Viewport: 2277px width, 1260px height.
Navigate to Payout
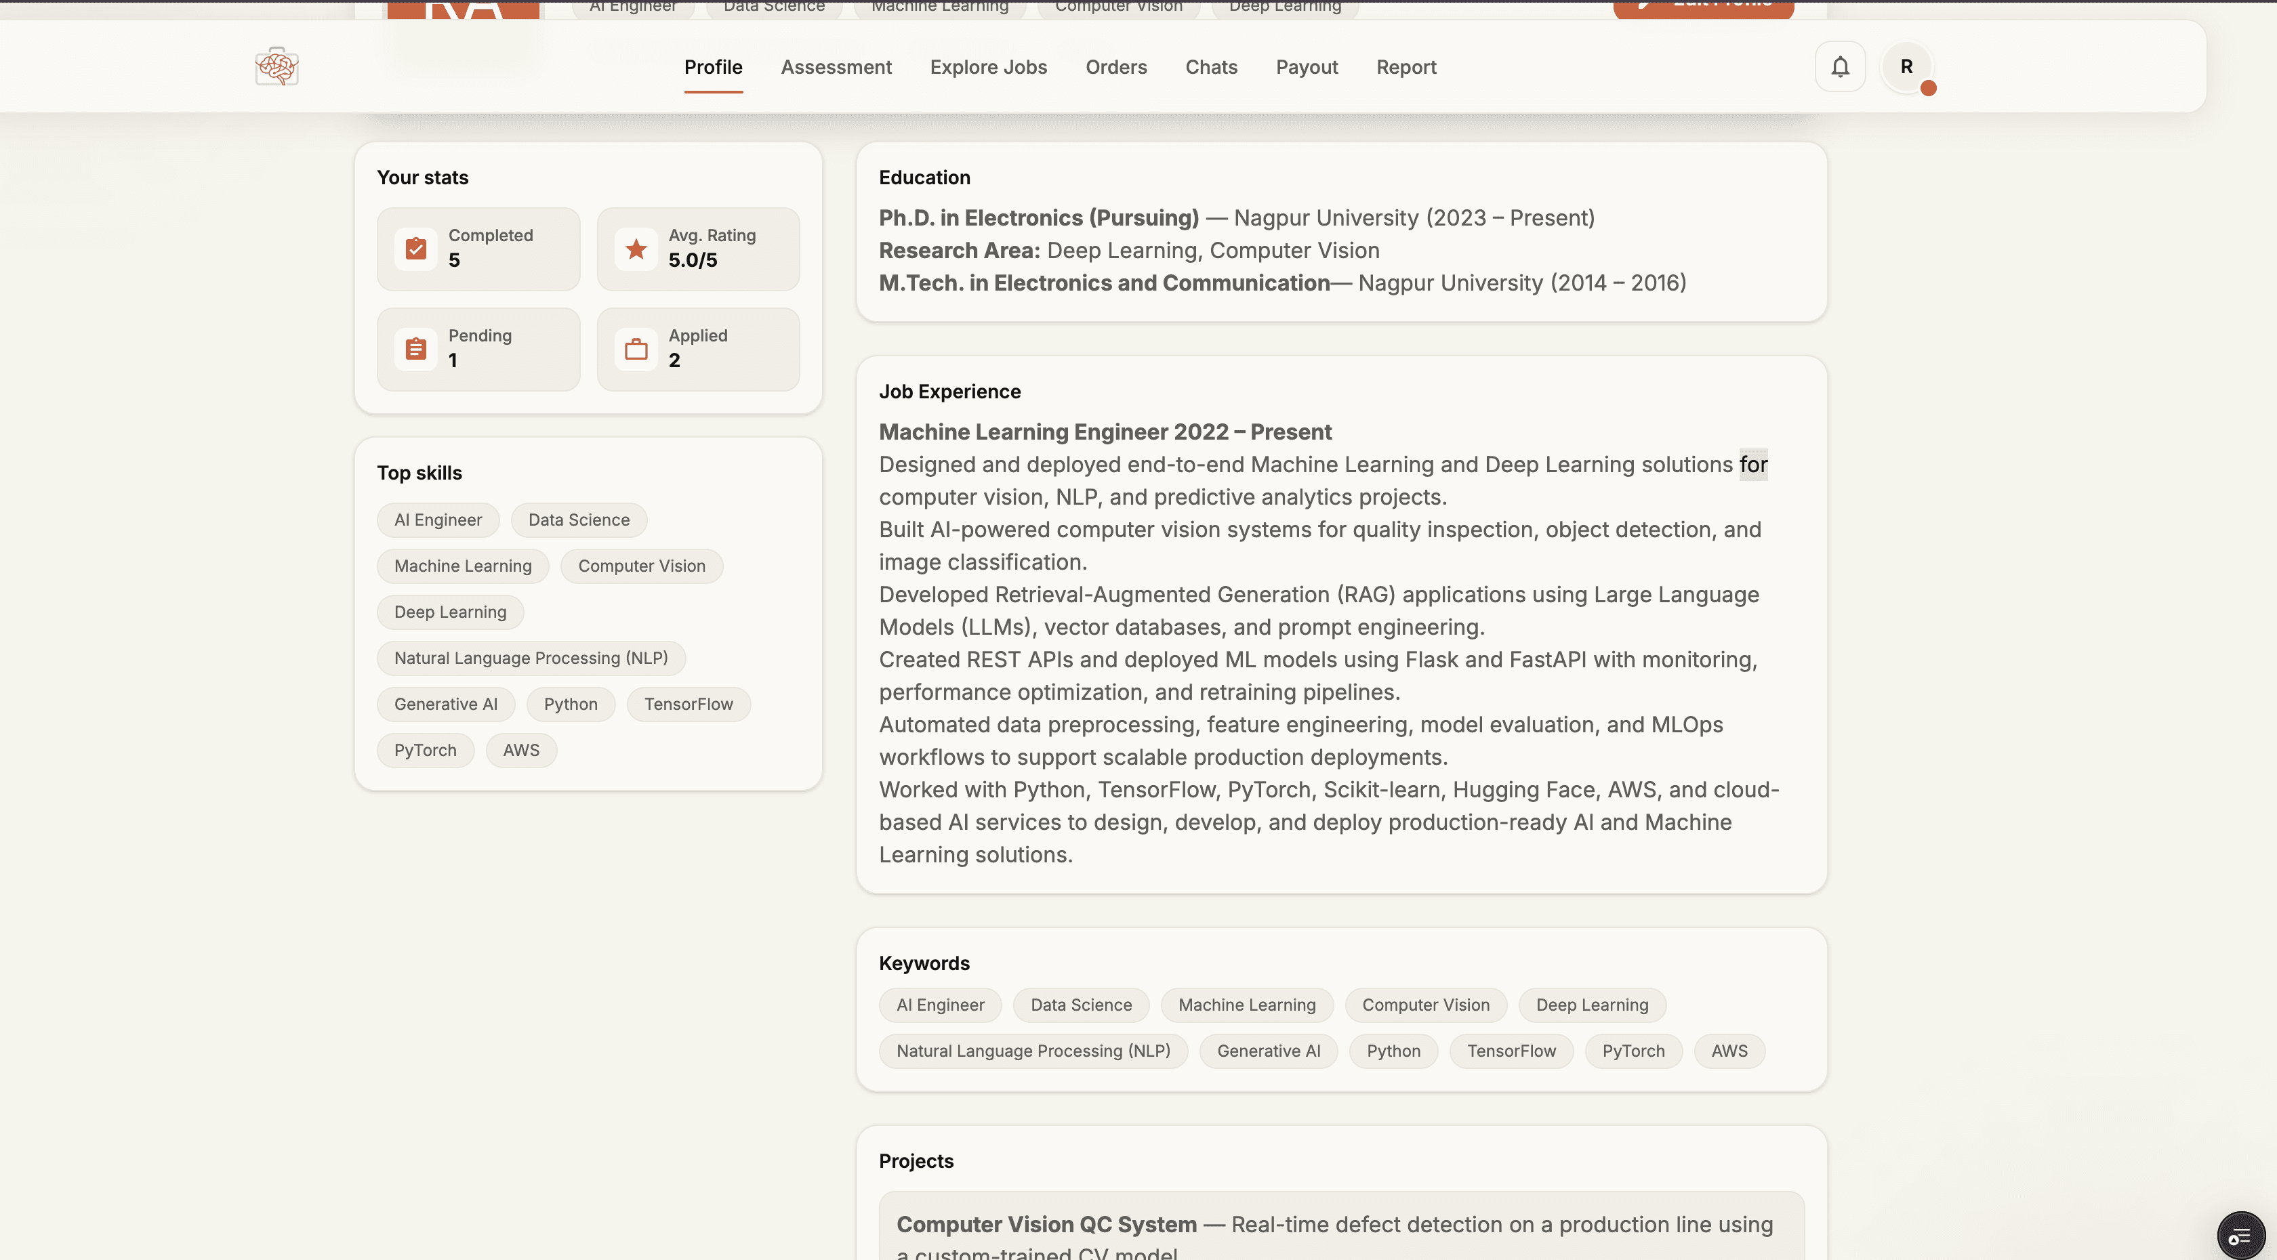tap(1307, 67)
